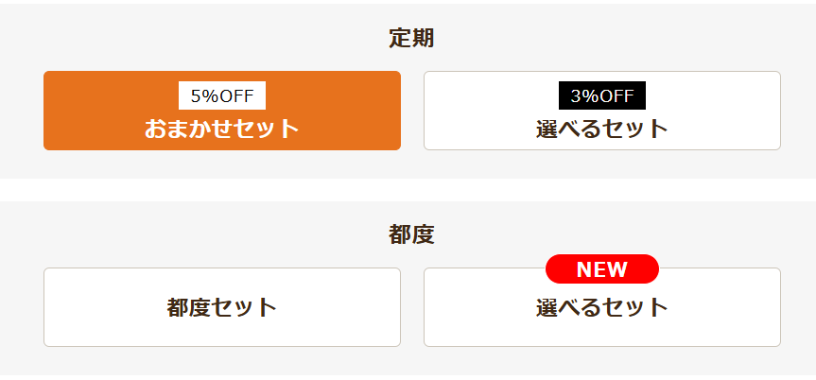Click 選べるセット text below NEW
The height and width of the screenshot is (380, 816).
[602, 307]
